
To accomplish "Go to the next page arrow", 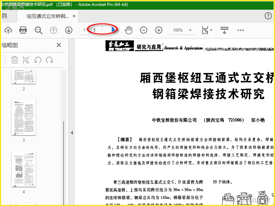I will click(x=69, y=30).
